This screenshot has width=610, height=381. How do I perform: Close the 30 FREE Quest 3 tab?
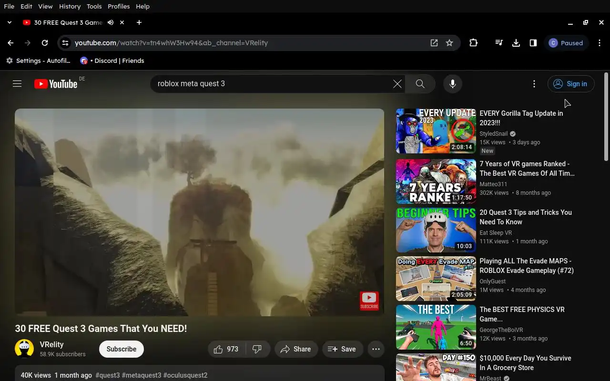pyautogui.click(x=122, y=22)
